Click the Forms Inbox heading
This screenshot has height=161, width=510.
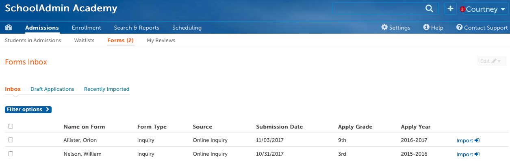click(x=26, y=62)
